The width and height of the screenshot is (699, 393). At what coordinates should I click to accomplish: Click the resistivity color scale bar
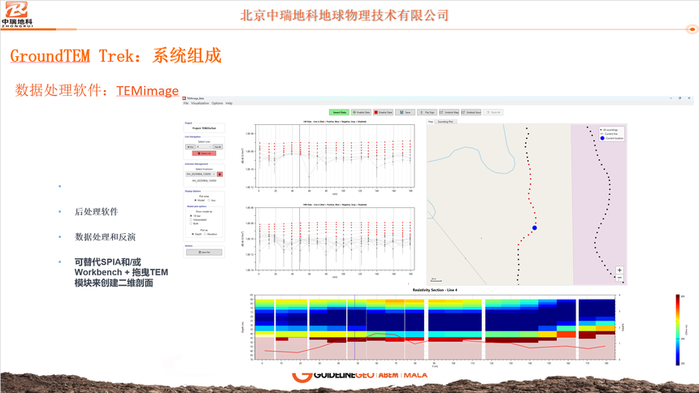(x=679, y=329)
